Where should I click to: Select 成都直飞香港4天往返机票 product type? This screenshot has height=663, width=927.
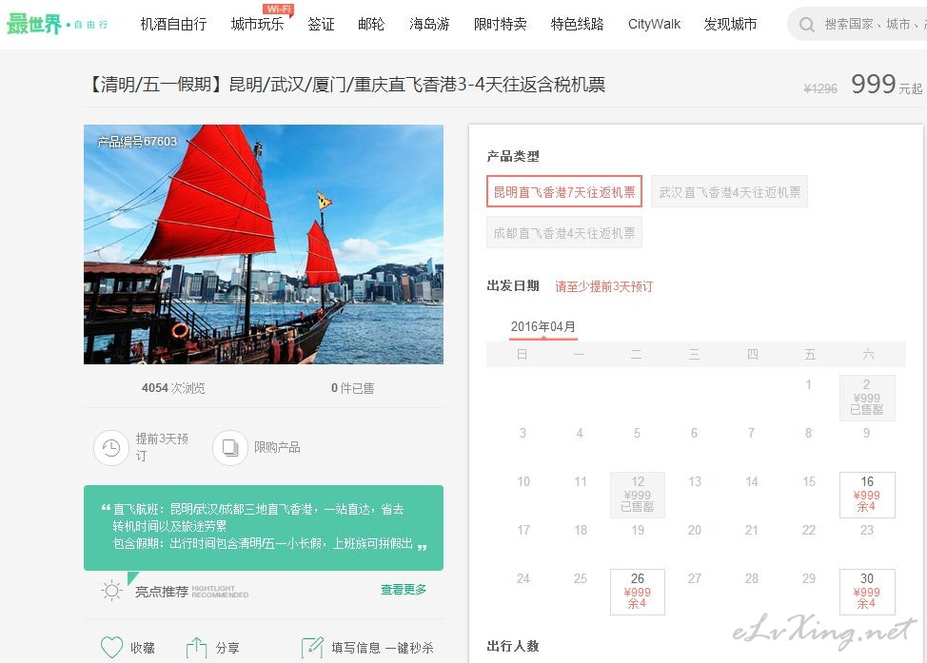564,233
